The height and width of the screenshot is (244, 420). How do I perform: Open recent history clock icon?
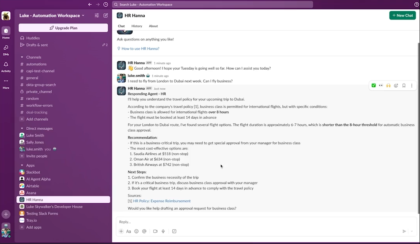(106, 4)
